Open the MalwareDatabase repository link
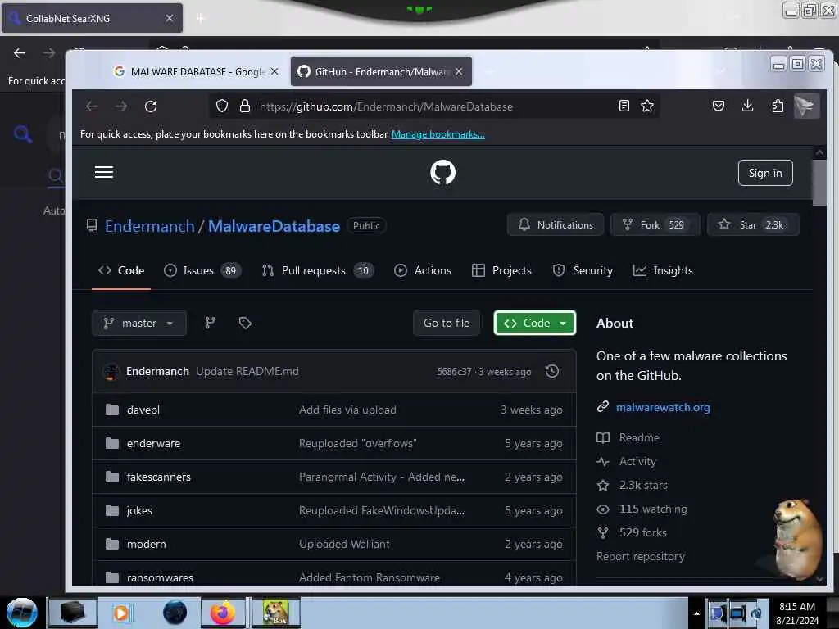Viewport: 839px width, 629px height. pyautogui.click(x=274, y=226)
